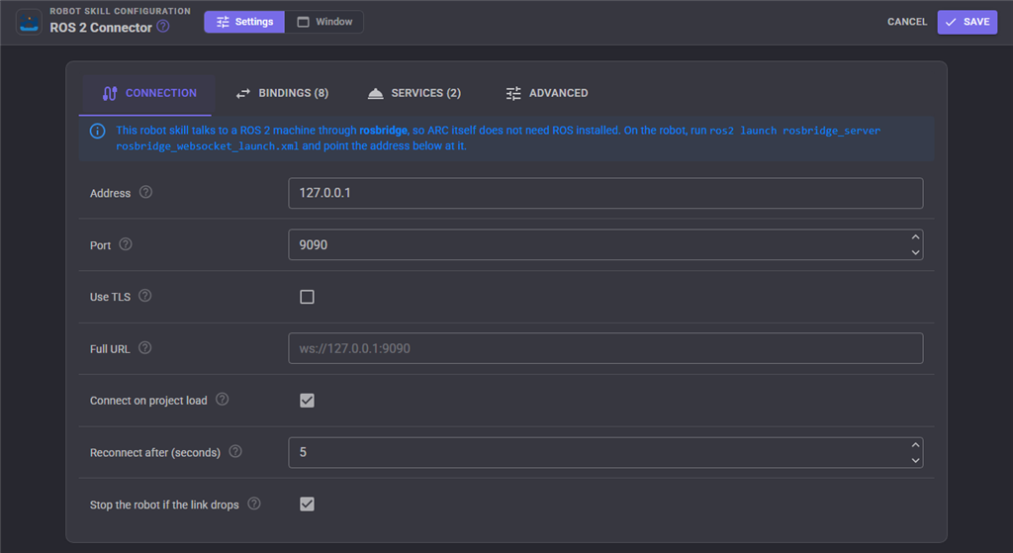1013x553 pixels.
Task: Click the rosbridge link in the info banner
Action: tap(383, 131)
